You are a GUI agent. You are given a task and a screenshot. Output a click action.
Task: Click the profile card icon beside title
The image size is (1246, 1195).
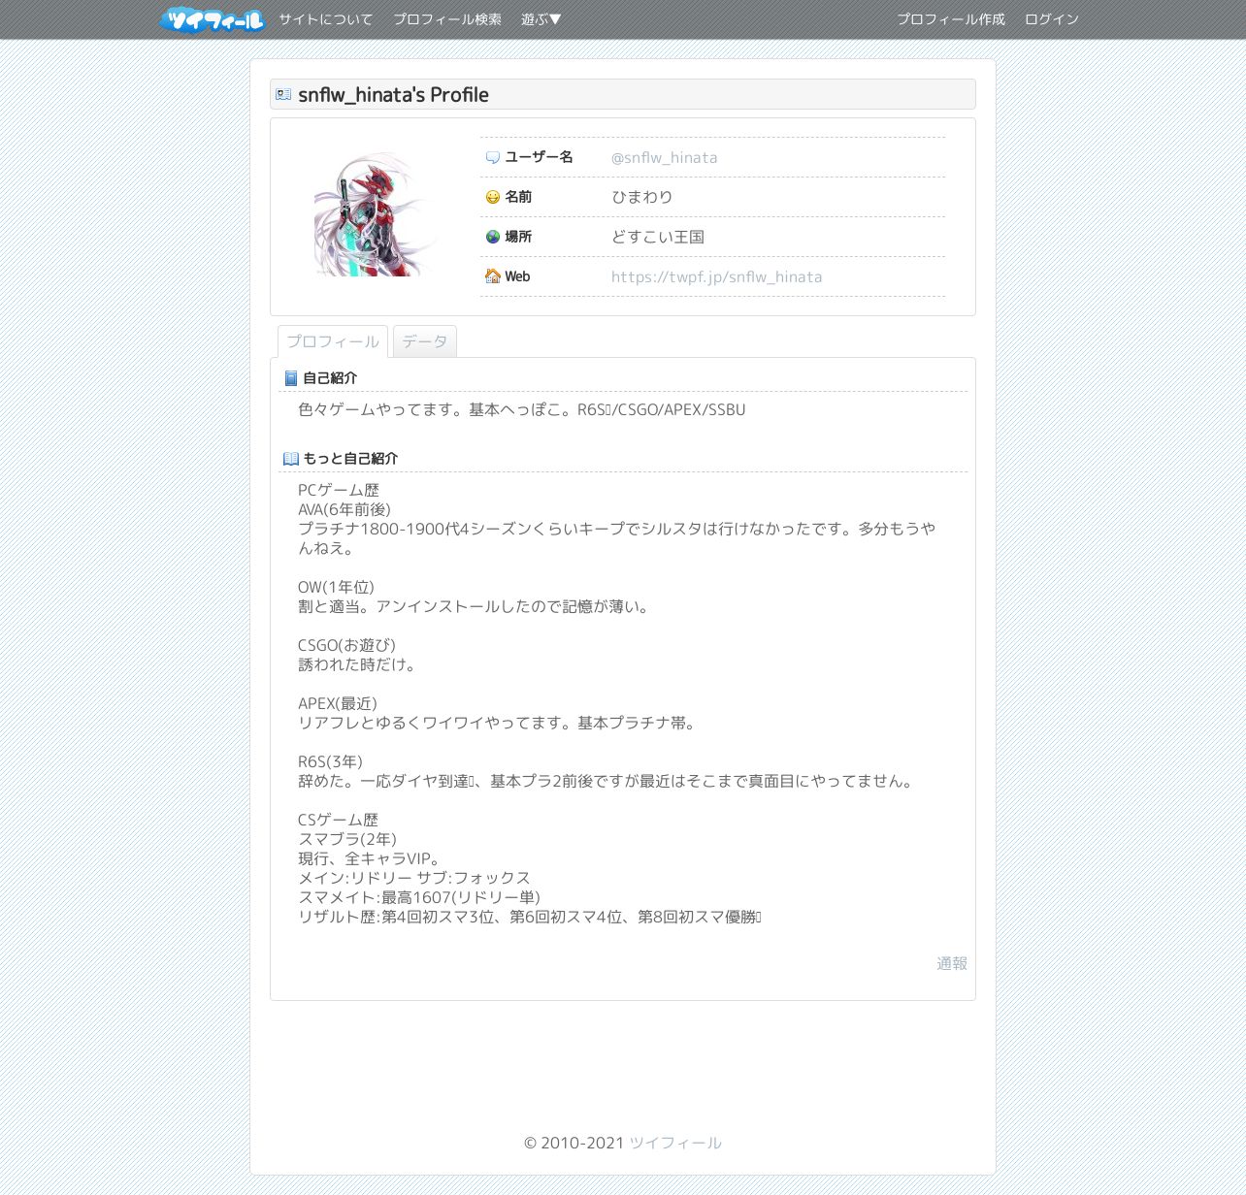(283, 94)
